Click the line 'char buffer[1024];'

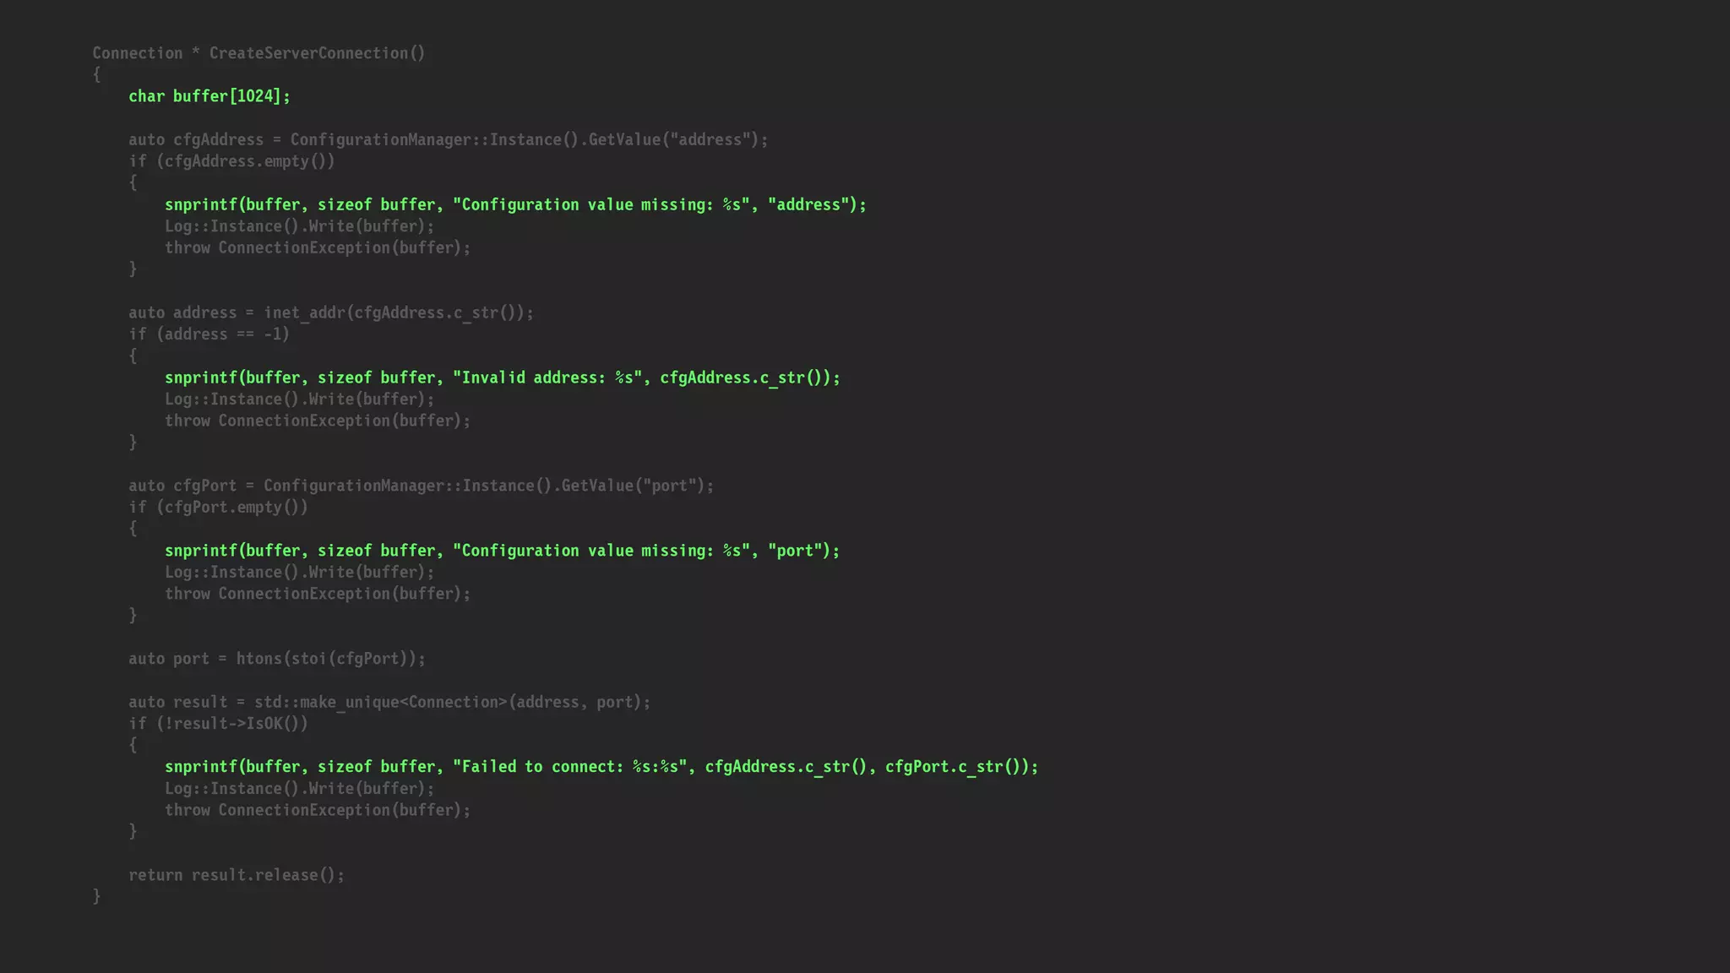(x=209, y=96)
